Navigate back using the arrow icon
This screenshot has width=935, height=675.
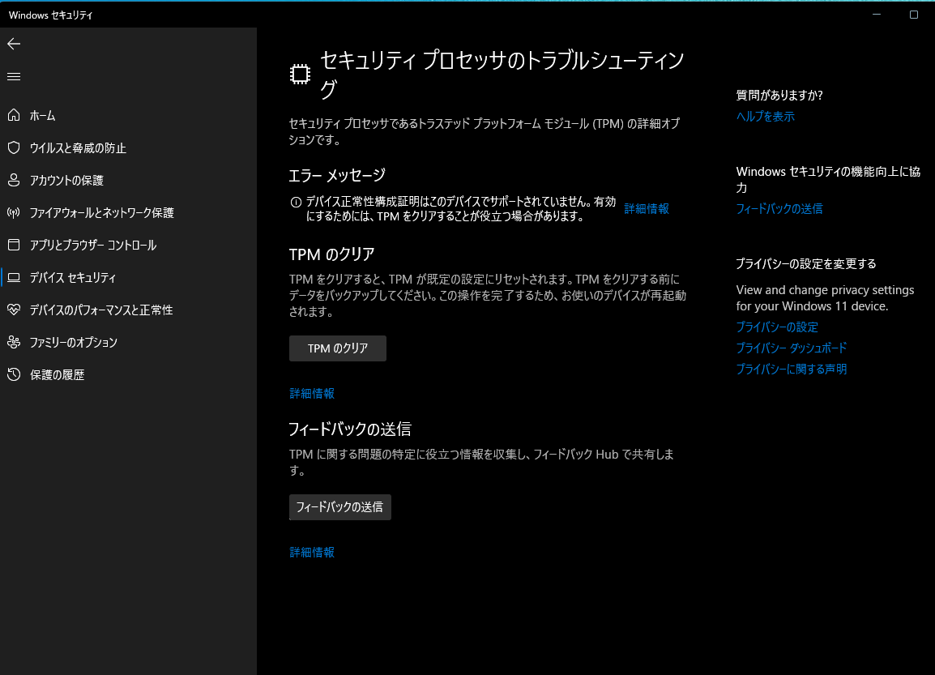(13, 44)
